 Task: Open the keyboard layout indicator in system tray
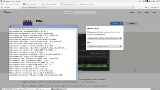141,1
